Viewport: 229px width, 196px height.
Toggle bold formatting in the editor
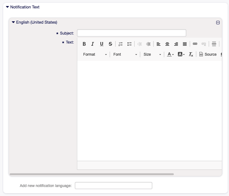coord(84,44)
